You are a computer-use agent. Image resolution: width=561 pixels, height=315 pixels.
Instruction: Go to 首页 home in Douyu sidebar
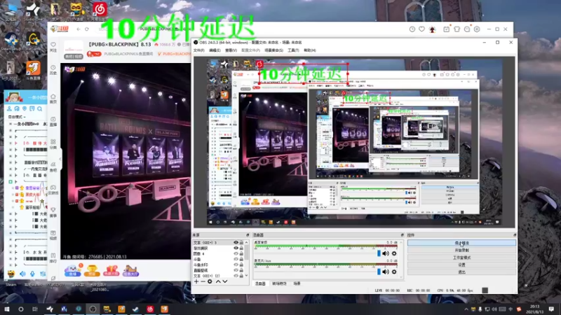pyautogui.click(x=53, y=99)
